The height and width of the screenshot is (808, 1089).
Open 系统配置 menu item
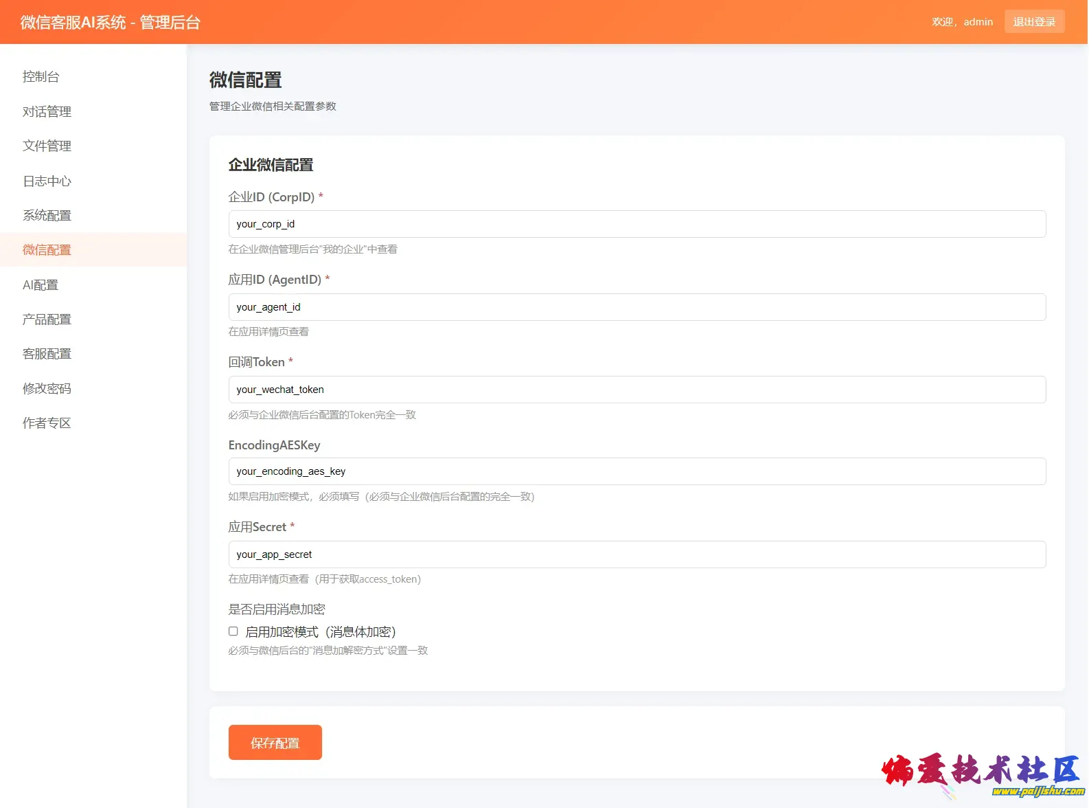pos(47,215)
